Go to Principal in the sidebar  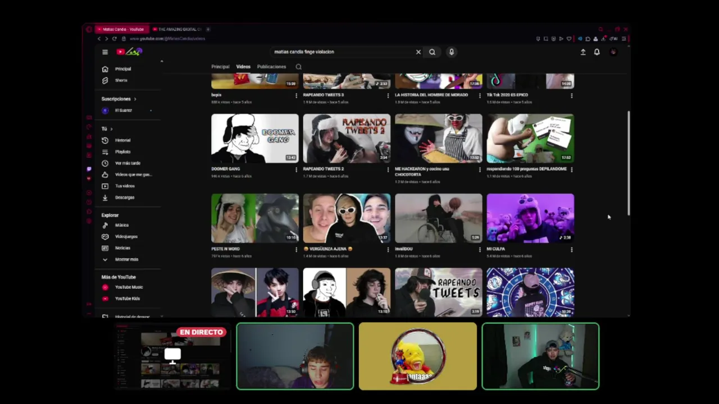point(123,69)
